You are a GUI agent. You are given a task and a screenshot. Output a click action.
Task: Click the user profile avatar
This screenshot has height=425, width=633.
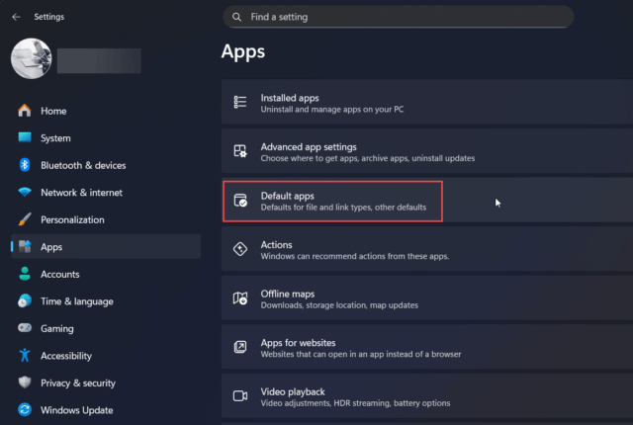pos(31,58)
